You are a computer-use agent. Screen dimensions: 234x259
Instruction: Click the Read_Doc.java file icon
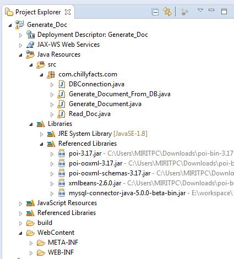coord(61,114)
